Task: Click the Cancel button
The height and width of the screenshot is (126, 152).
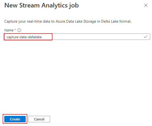Action: click(x=39, y=119)
